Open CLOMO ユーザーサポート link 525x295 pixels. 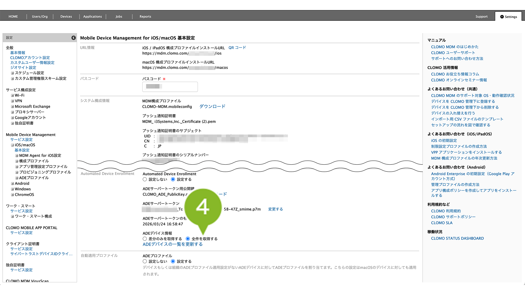pos(453,53)
